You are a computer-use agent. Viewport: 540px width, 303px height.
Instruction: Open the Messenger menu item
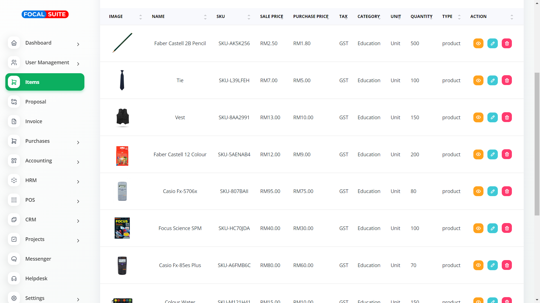[x=38, y=259]
